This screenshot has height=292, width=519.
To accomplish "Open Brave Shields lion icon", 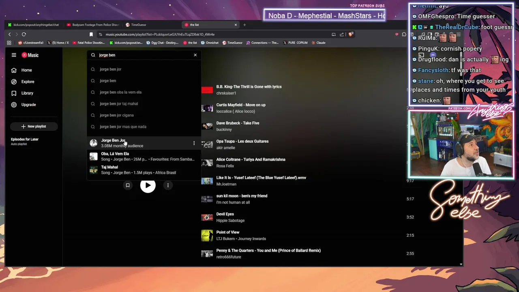I will [351, 34].
